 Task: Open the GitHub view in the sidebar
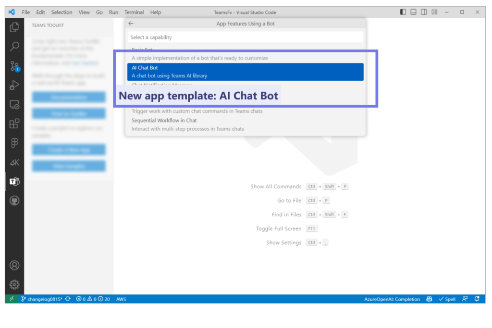point(14,200)
